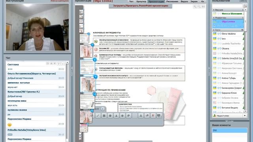The image size is (253, 142).
Task: Click in the user search field
Action: pos(227,6)
